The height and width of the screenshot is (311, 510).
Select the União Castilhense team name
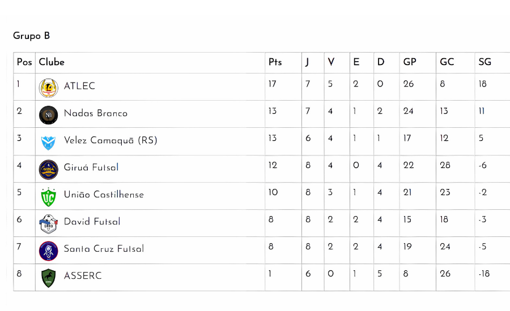[x=104, y=195]
